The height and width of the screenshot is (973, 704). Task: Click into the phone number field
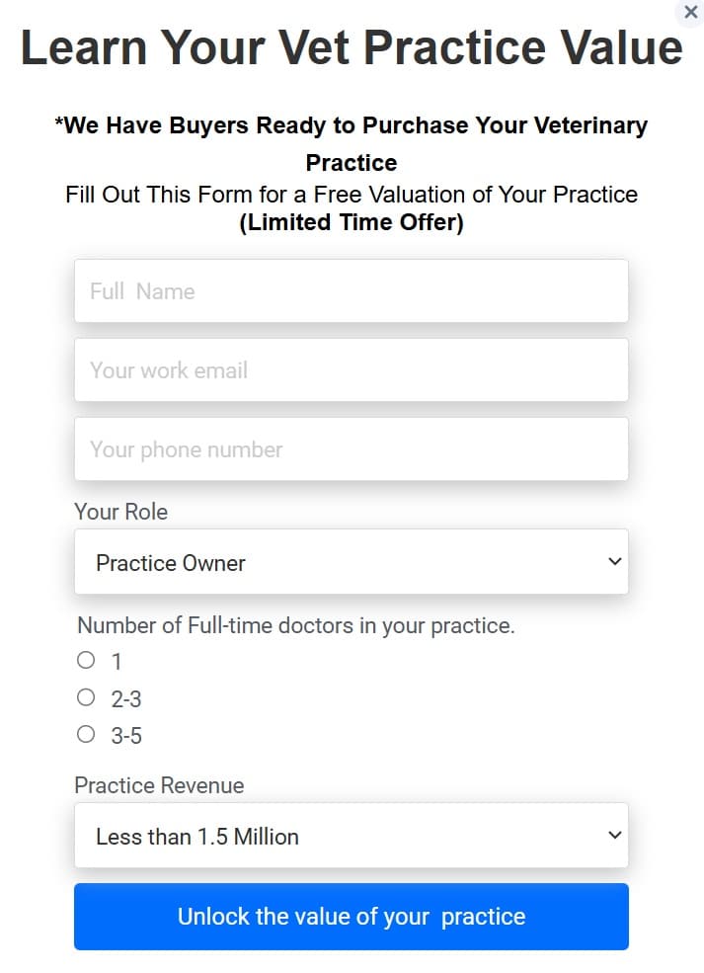(x=351, y=449)
